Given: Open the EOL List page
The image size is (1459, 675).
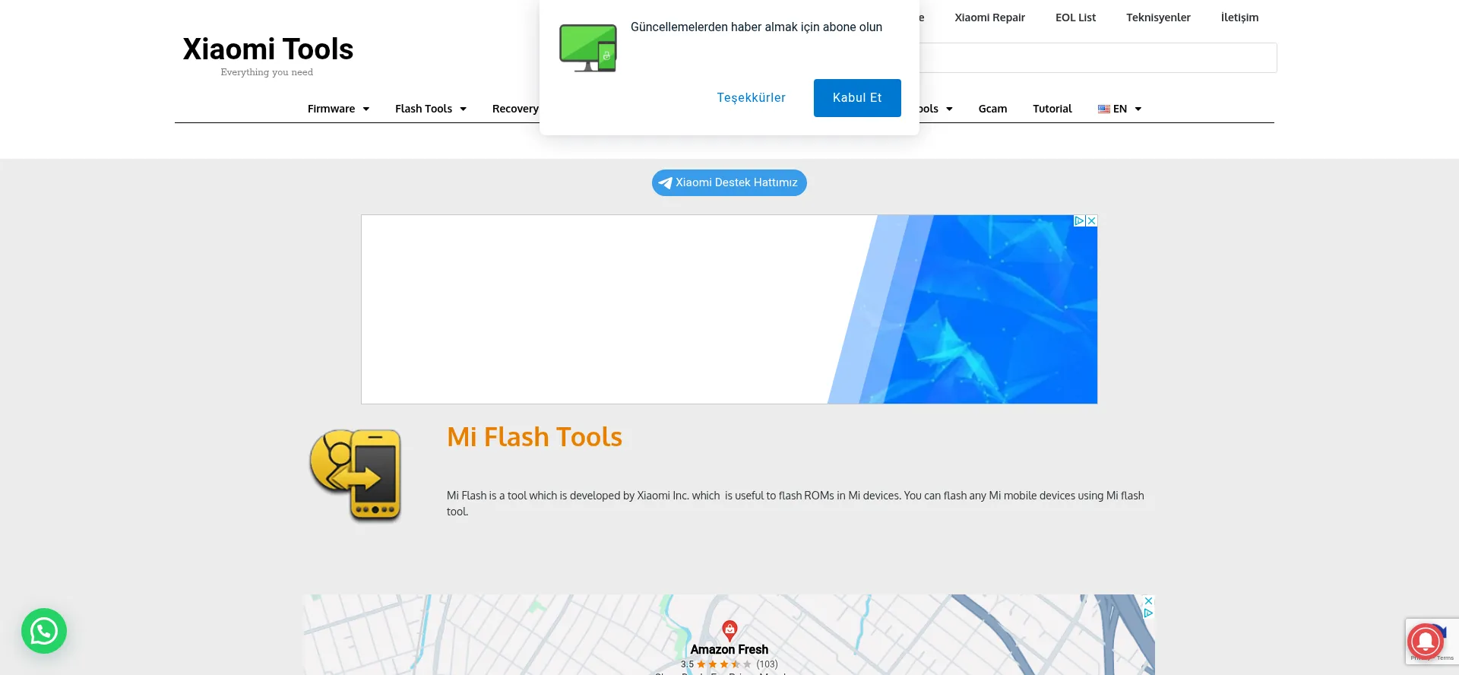Looking at the screenshot, I should point(1075,17).
